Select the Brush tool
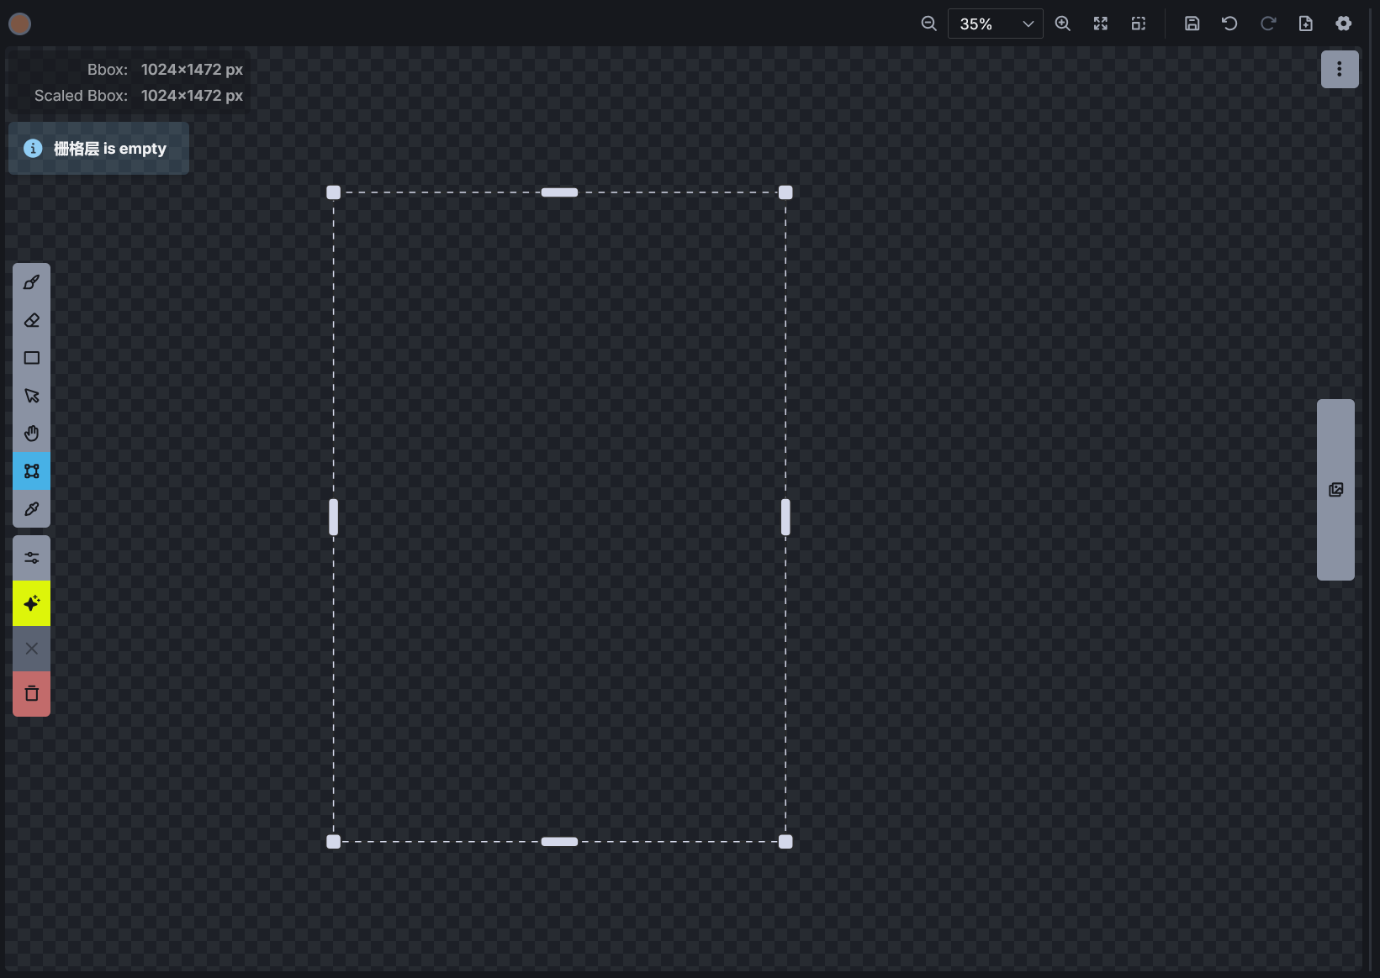 point(32,282)
